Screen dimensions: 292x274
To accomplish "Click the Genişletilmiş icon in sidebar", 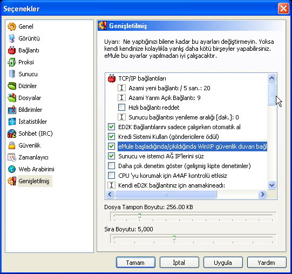I will tap(12, 181).
